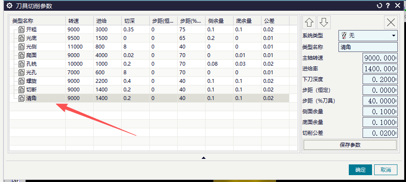The height and width of the screenshot is (182, 406).
Task: Click the document icon beside 清角
Action: [21, 98]
